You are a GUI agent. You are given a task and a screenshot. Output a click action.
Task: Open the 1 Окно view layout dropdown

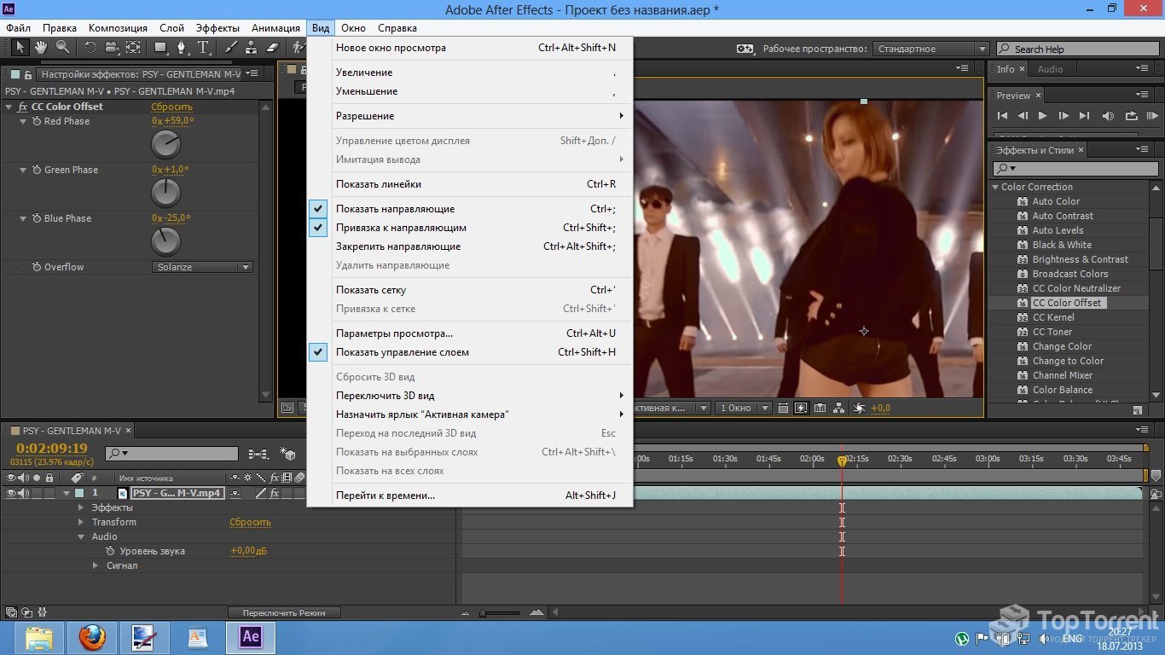tap(743, 408)
